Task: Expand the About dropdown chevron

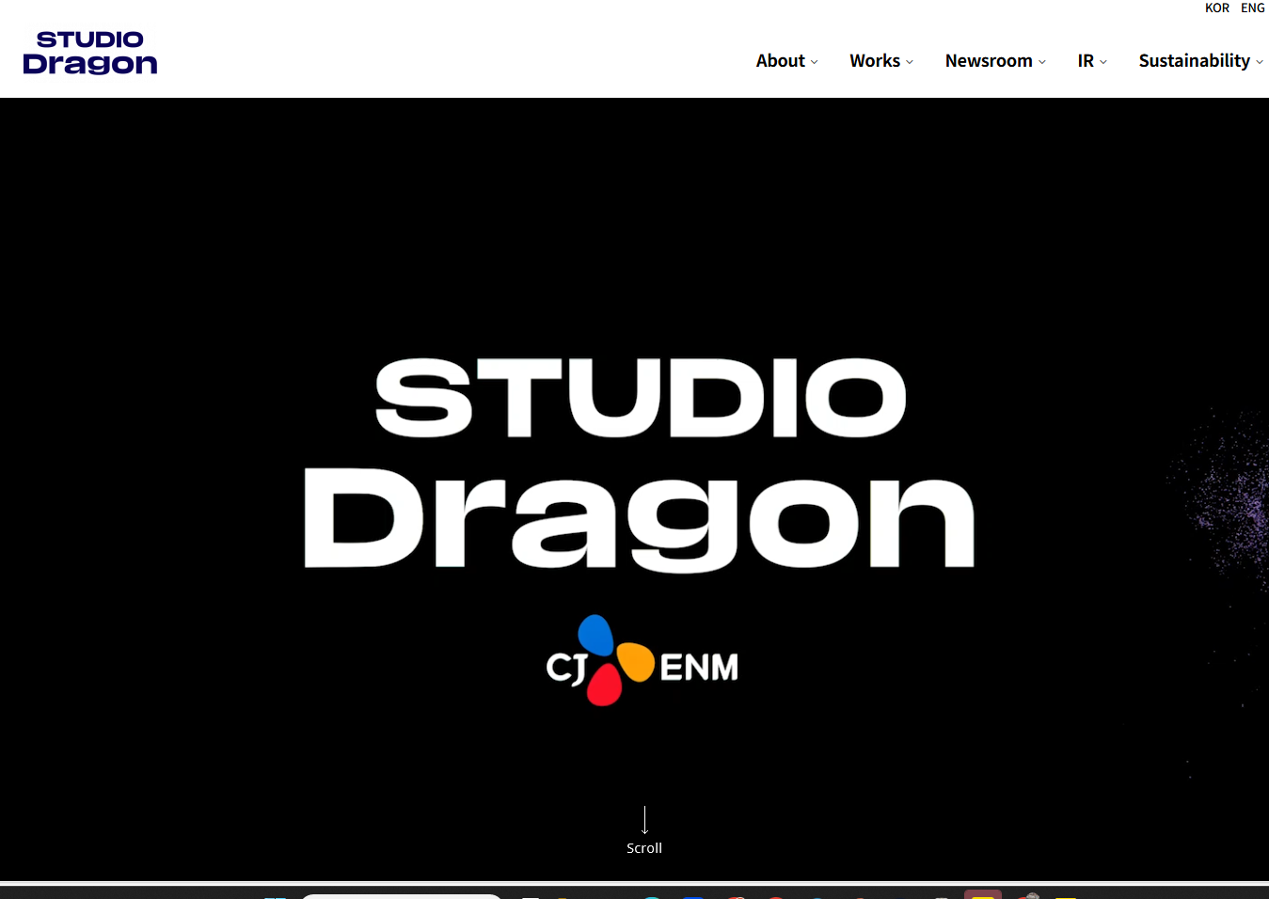Action: [815, 62]
